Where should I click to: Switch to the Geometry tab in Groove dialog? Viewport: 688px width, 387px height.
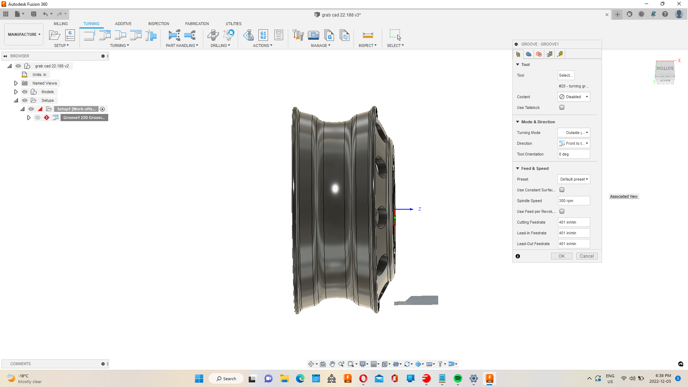[529, 54]
